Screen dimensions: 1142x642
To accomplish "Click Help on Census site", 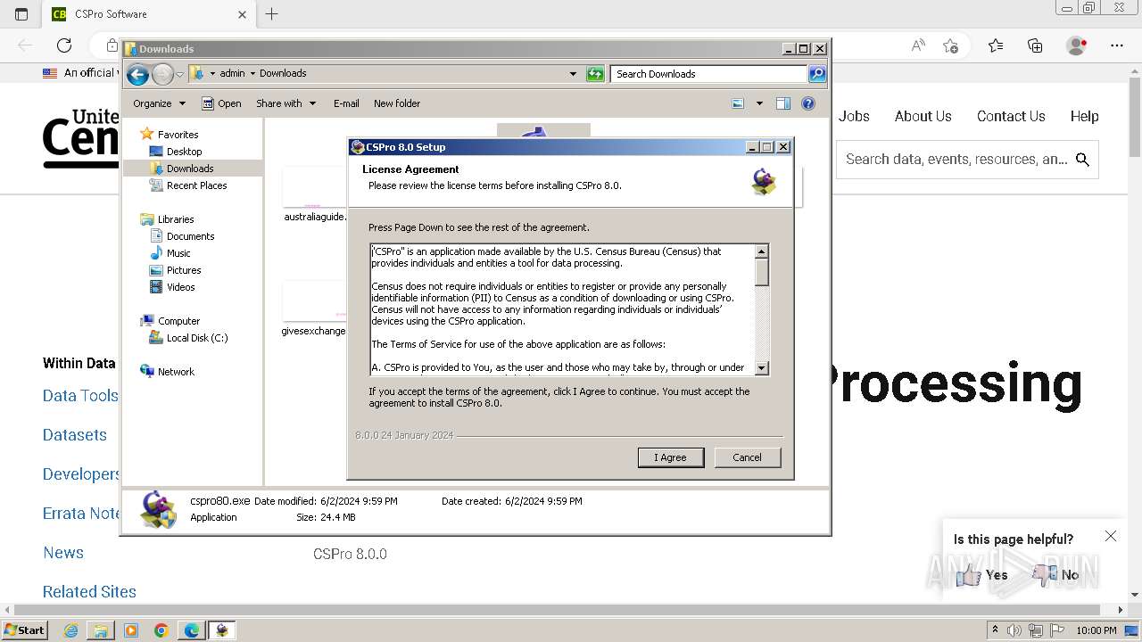I will [1084, 116].
